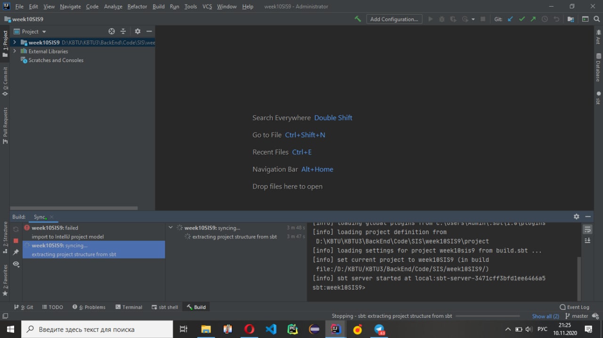Open PyCharm from the taskbar
The image size is (603, 338).
[293, 329]
